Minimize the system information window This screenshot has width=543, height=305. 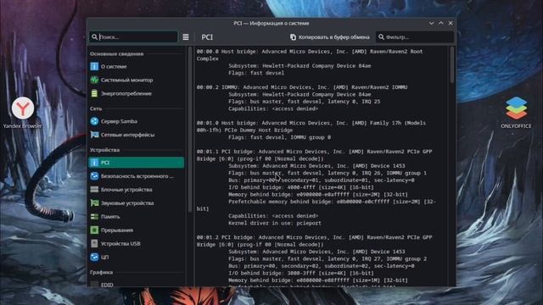pos(431,23)
